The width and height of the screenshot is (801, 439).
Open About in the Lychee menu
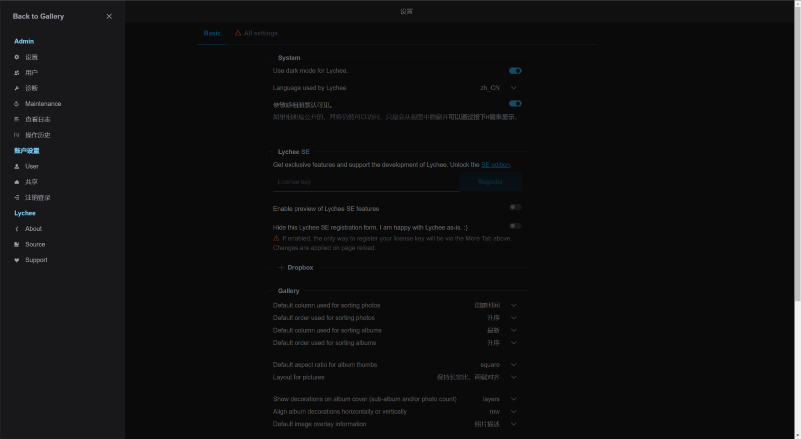tap(34, 229)
